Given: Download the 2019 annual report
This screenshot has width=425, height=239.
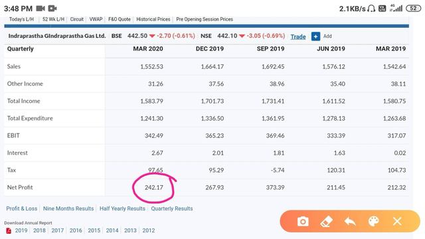Looking at the screenshot, I should tap(21, 230).
